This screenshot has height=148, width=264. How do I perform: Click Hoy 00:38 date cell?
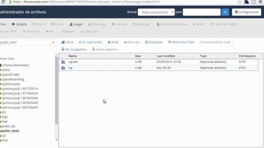[163, 68]
